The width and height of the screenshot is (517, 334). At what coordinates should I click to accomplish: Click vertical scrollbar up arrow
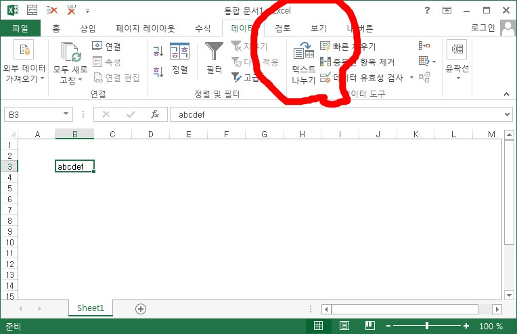click(x=509, y=135)
